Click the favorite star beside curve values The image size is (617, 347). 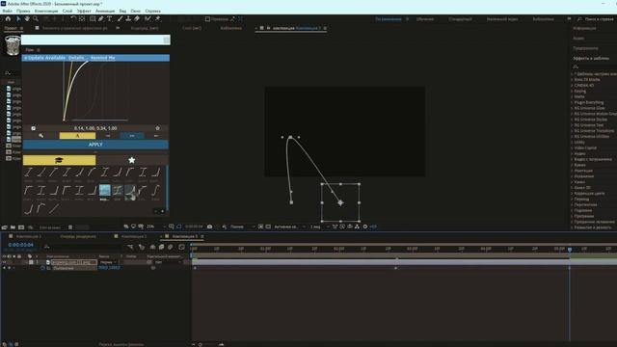coord(158,128)
